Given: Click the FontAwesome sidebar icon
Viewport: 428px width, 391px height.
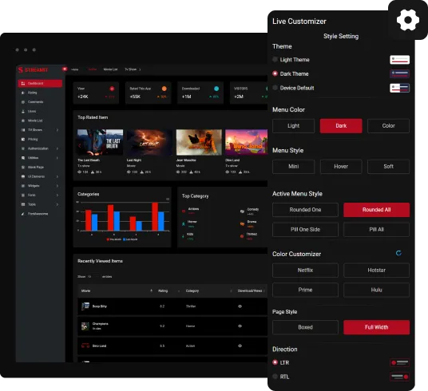Looking at the screenshot, I should pyautogui.click(x=23, y=214).
